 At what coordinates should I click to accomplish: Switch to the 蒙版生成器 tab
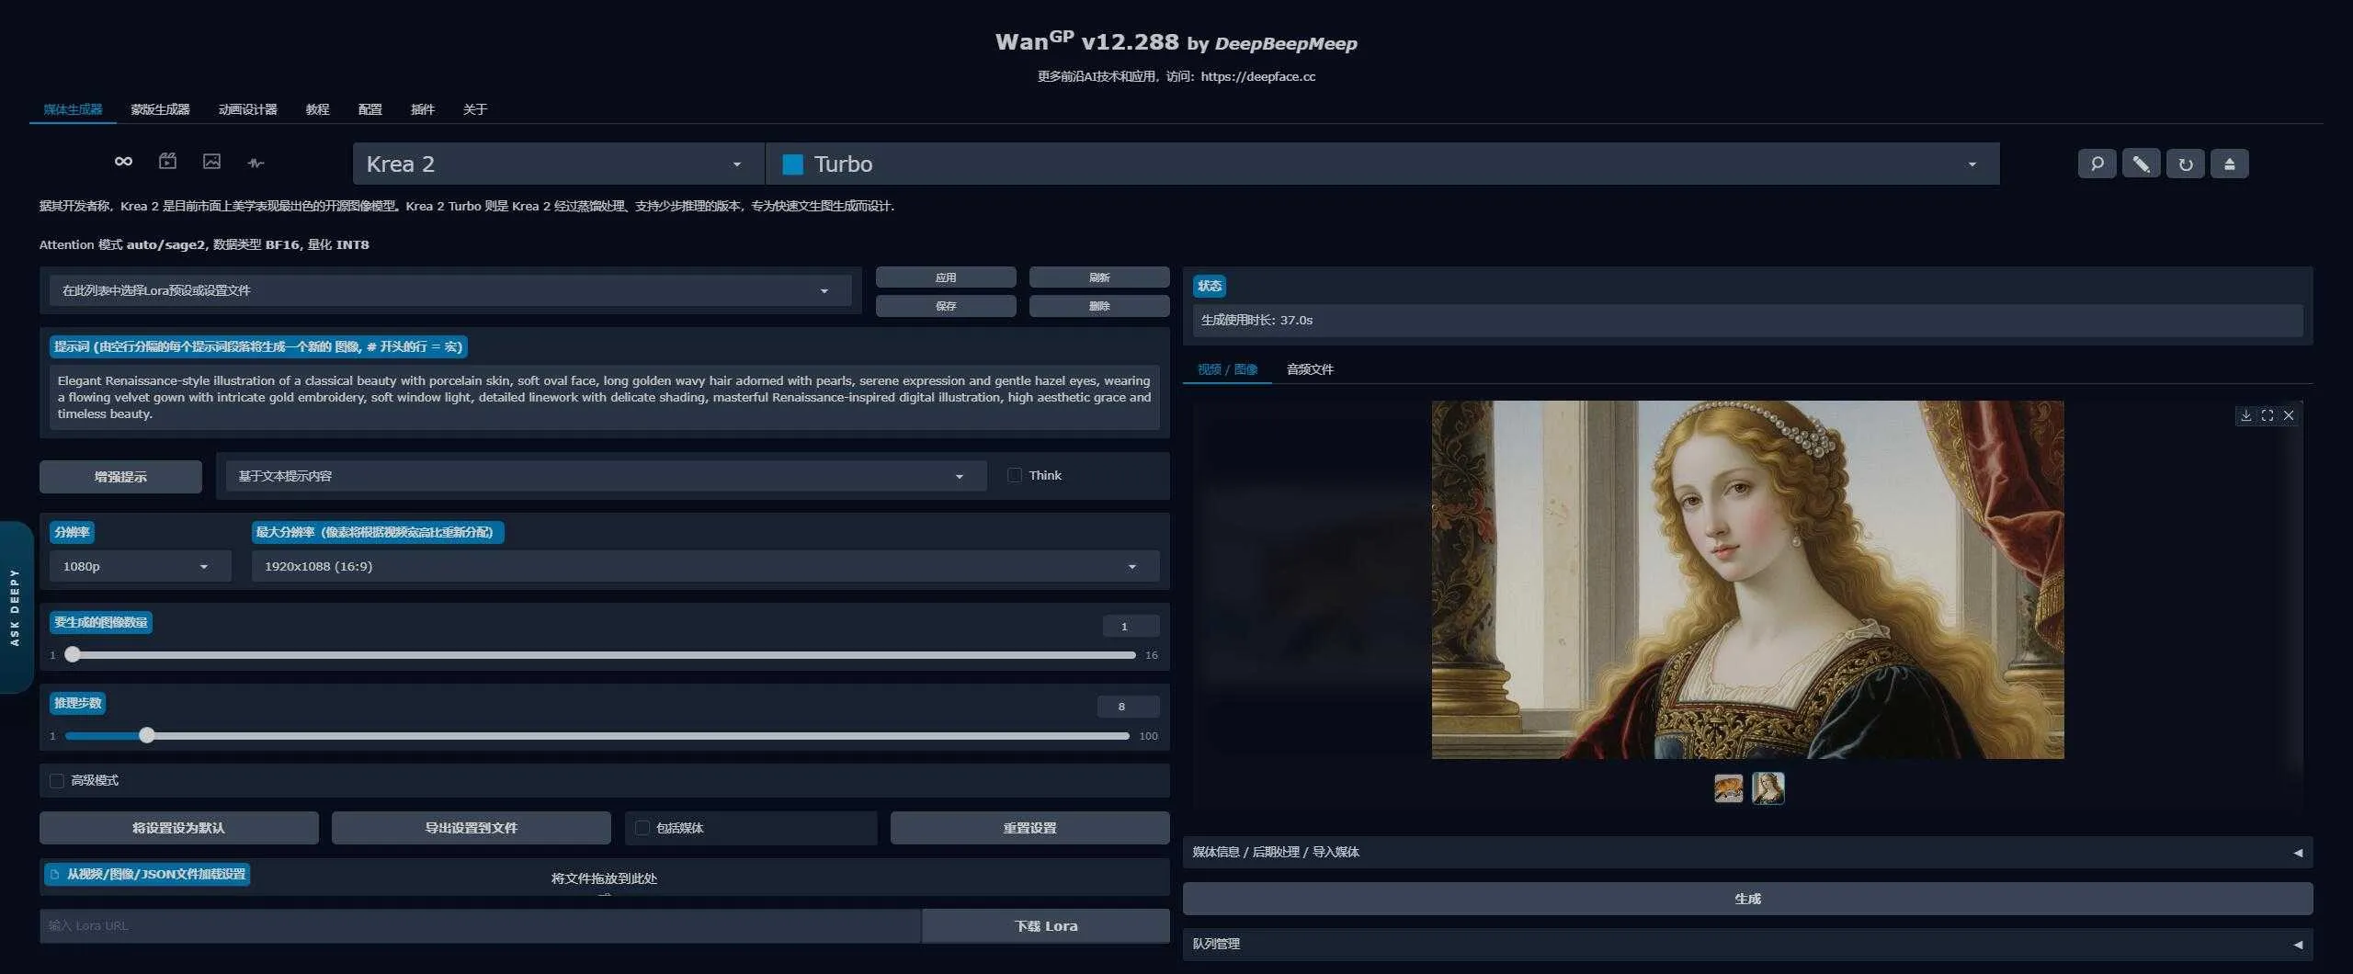(160, 109)
